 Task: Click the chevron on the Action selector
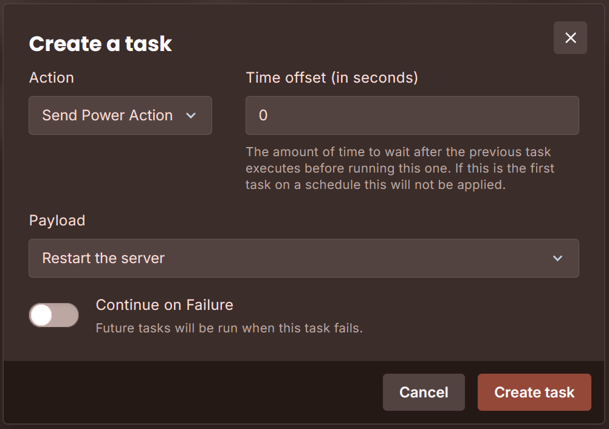[191, 115]
